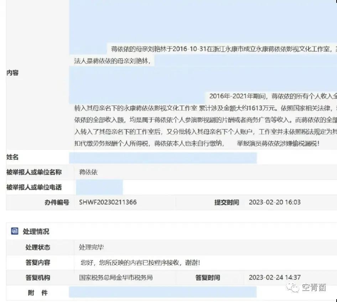Click the 答复机构 label
337x302 pixels.
click(38, 277)
